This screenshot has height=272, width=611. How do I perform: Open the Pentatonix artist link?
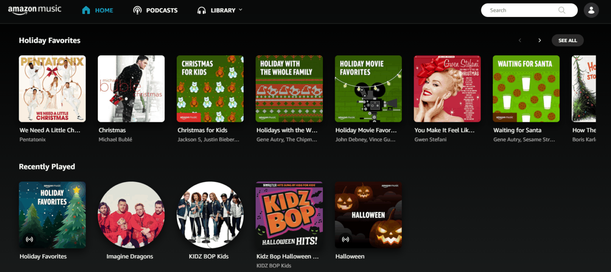coord(33,140)
